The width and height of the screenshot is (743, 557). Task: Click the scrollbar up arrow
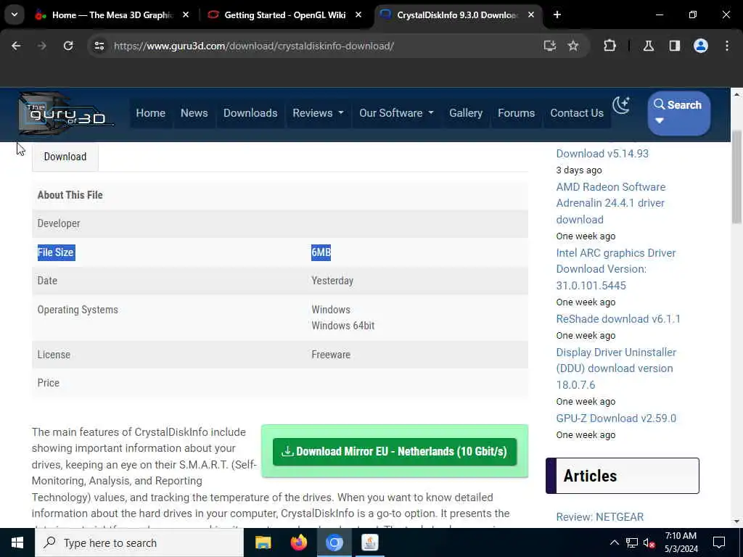(x=736, y=95)
